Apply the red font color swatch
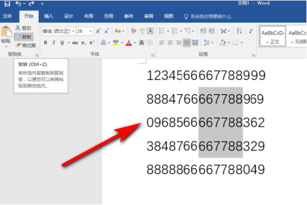 click(x=129, y=43)
